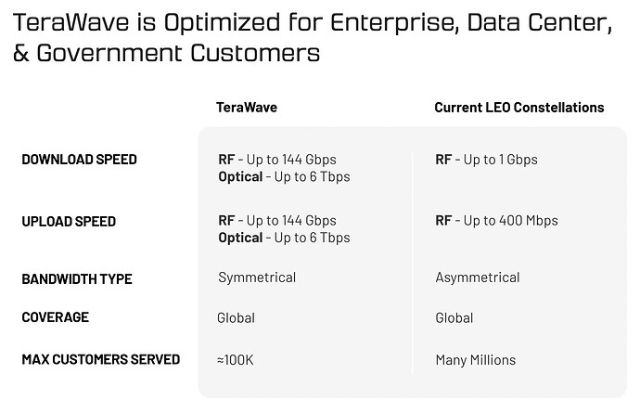This screenshot has height=413, width=640.
Task: Click the LEO RF Up to 400 Mbps value
Action: pos(496,221)
